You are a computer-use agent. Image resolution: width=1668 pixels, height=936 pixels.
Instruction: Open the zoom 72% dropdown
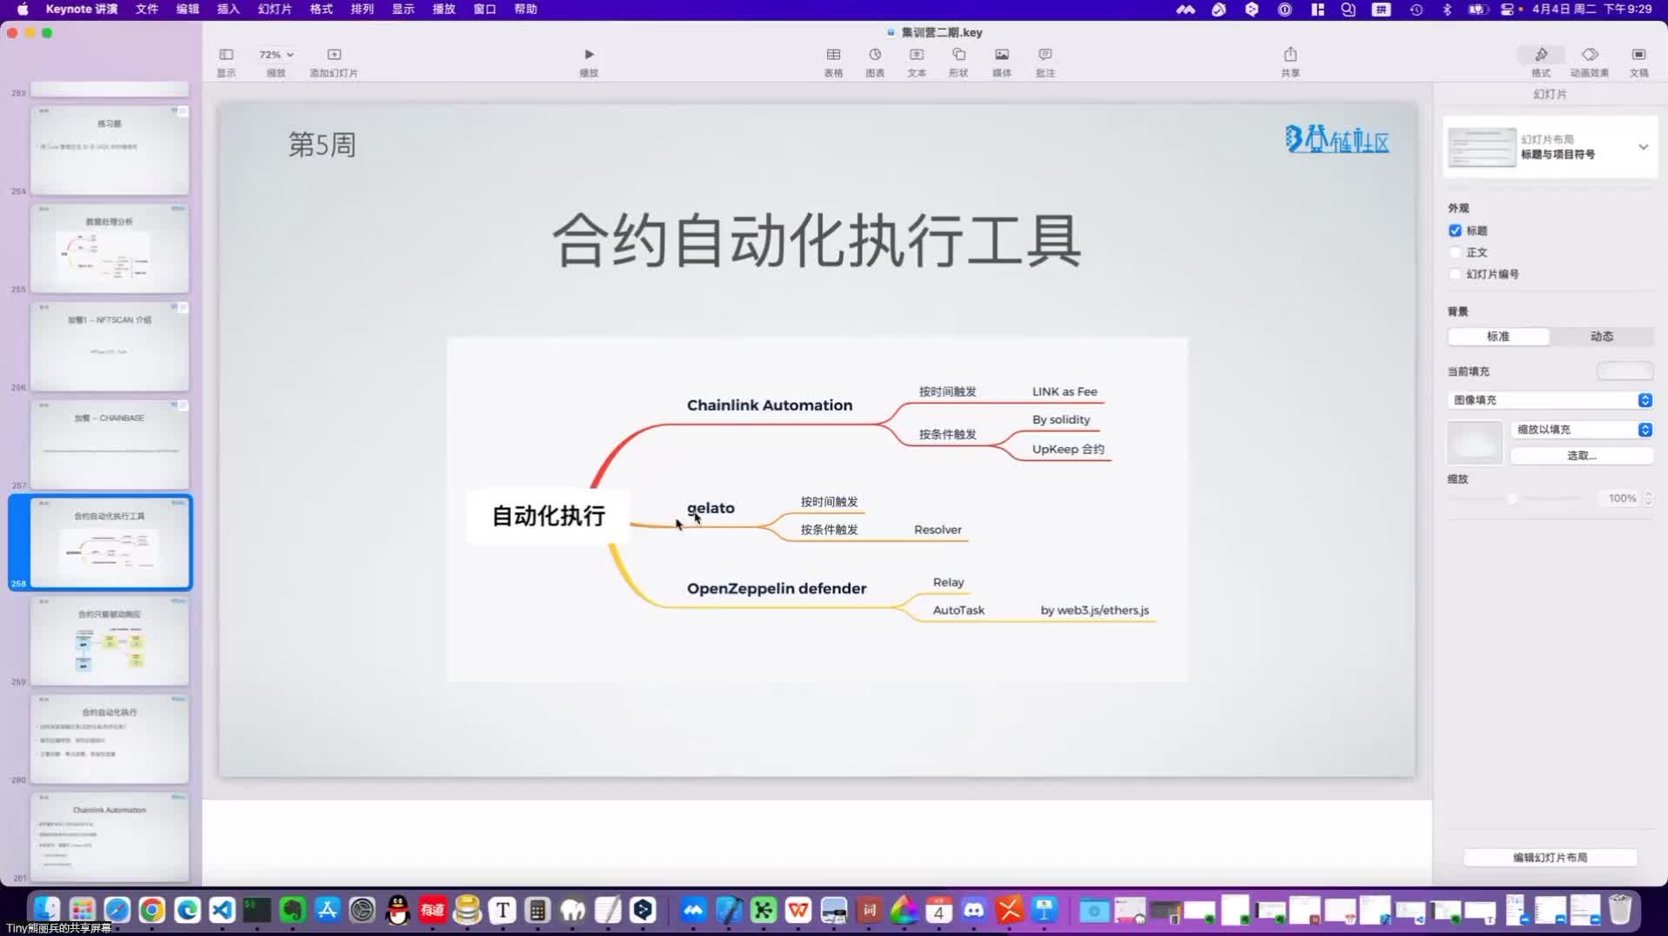coord(276,55)
